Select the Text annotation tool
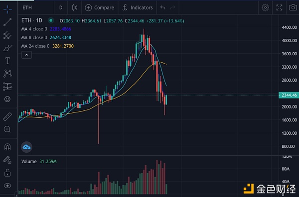299x197 pixels. [x=7, y=61]
